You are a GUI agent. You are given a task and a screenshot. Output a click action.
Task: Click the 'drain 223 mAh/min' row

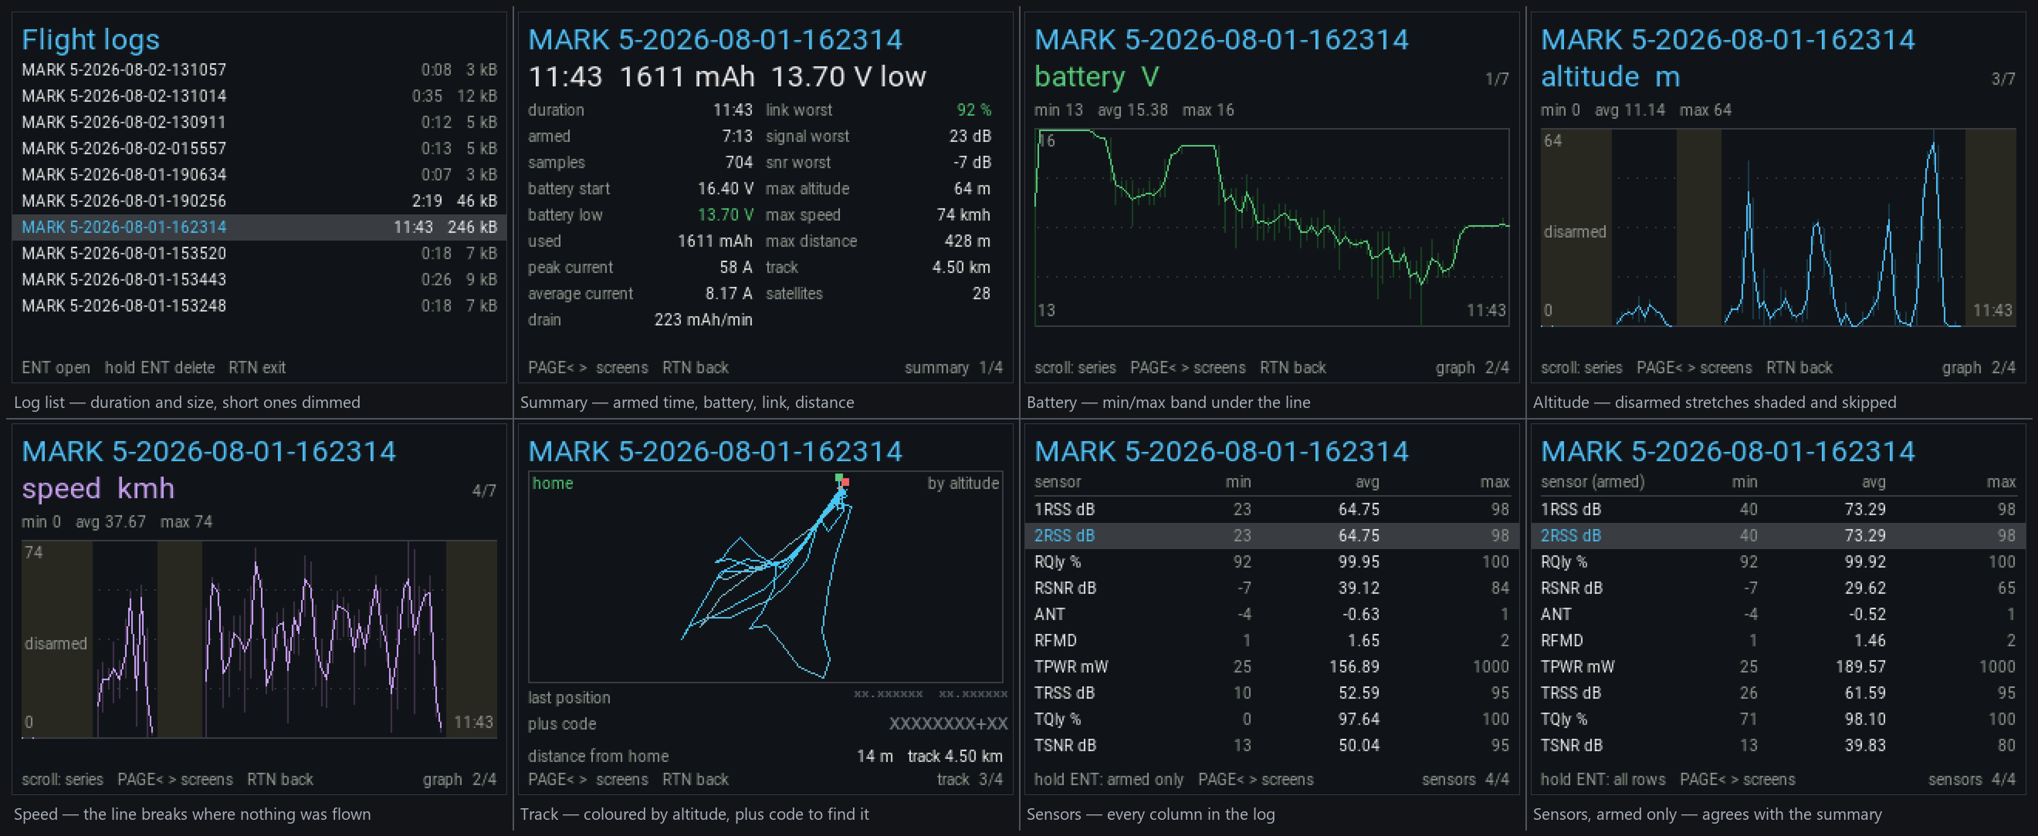click(640, 319)
